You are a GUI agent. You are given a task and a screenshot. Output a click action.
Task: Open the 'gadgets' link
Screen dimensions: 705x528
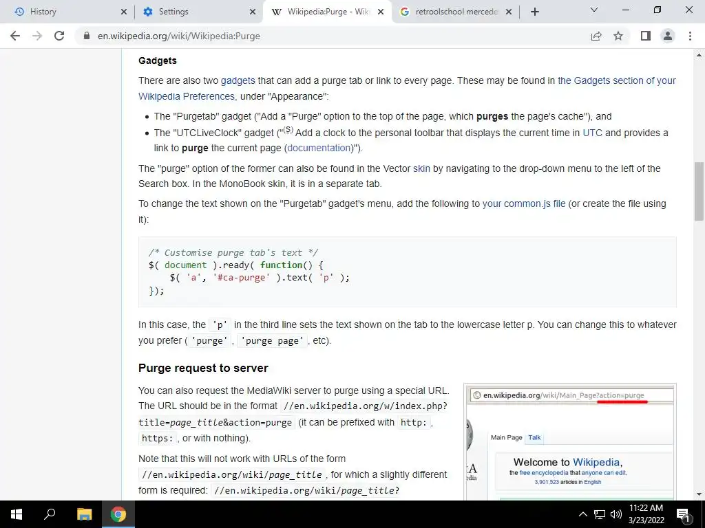coord(238,80)
